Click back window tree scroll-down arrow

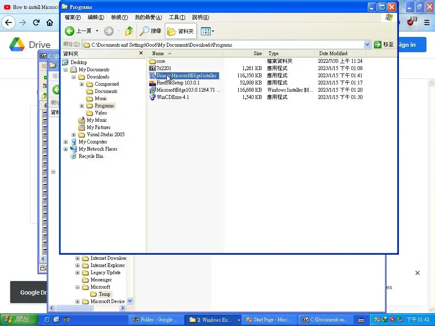pyautogui.click(x=130, y=301)
